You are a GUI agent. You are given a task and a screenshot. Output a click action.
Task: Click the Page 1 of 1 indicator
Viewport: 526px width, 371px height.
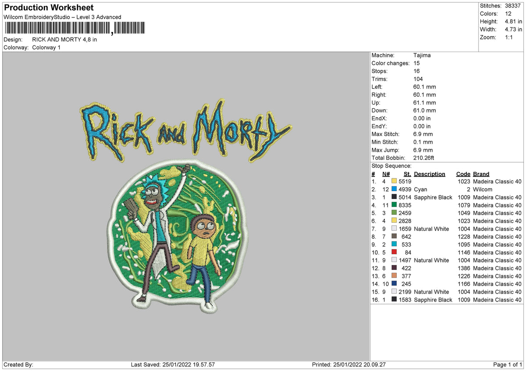pyautogui.click(x=508, y=364)
